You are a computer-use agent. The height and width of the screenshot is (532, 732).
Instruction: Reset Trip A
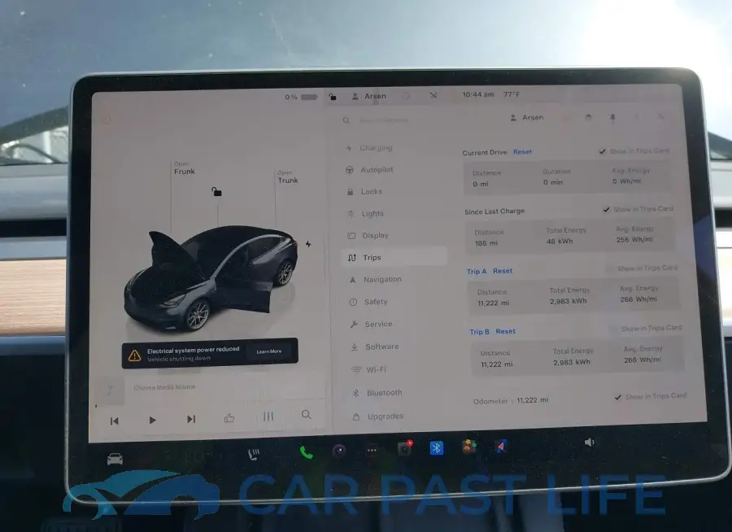(x=503, y=271)
